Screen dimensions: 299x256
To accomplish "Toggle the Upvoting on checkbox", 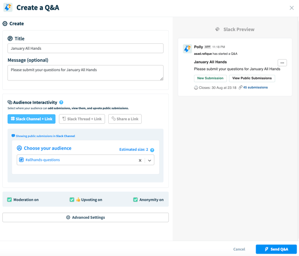I will [x=72, y=200].
